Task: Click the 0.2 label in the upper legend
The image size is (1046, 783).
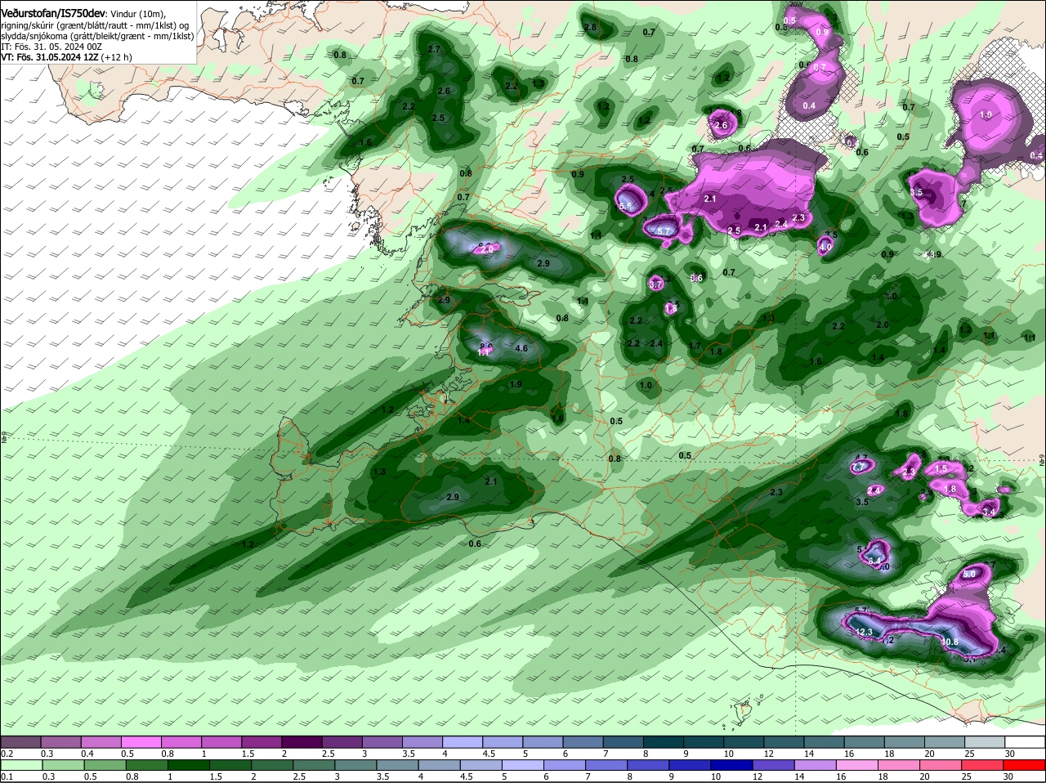Action: 7,754
